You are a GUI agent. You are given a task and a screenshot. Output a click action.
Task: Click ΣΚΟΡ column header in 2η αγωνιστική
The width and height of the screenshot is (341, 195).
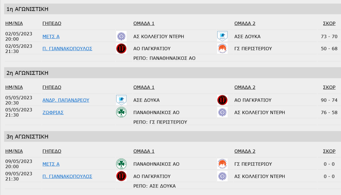click(x=329, y=88)
